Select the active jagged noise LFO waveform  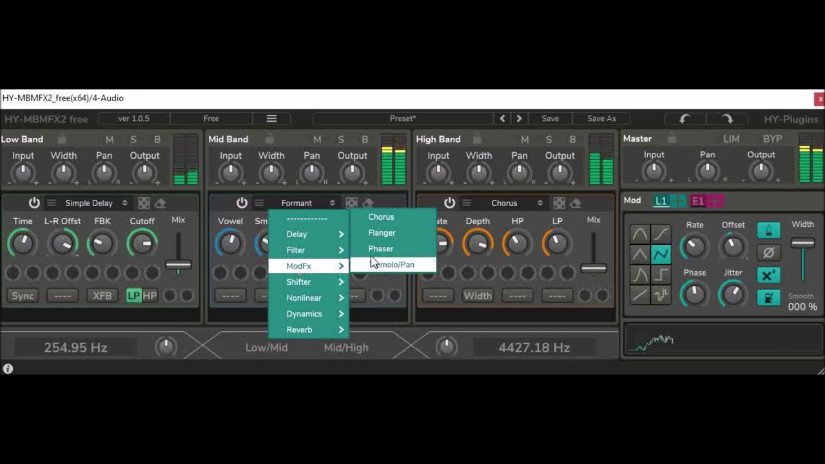coord(661,255)
